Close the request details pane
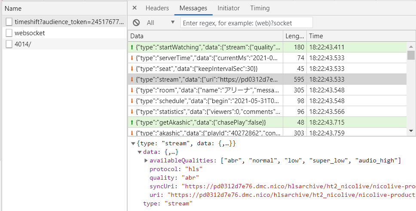The width and height of the screenshot is (416, 211). pos(135,8)
